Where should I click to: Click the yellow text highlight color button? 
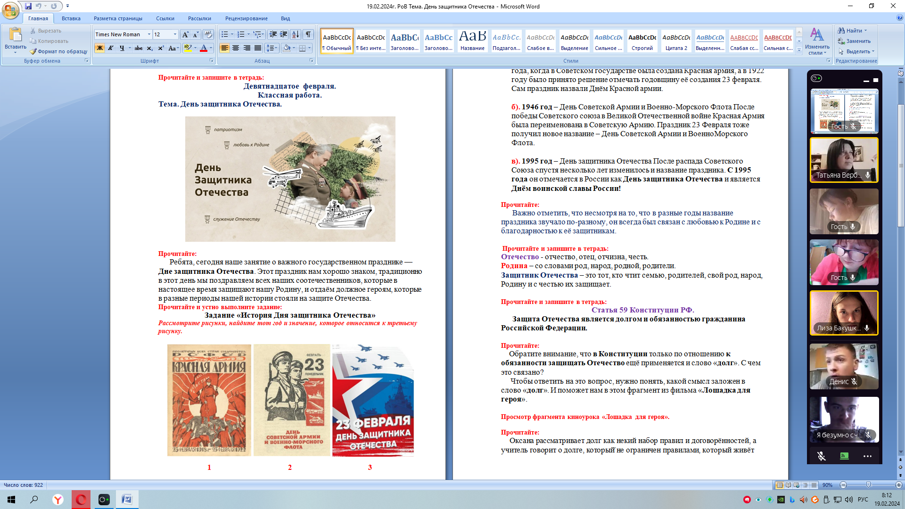coord(188,48)
